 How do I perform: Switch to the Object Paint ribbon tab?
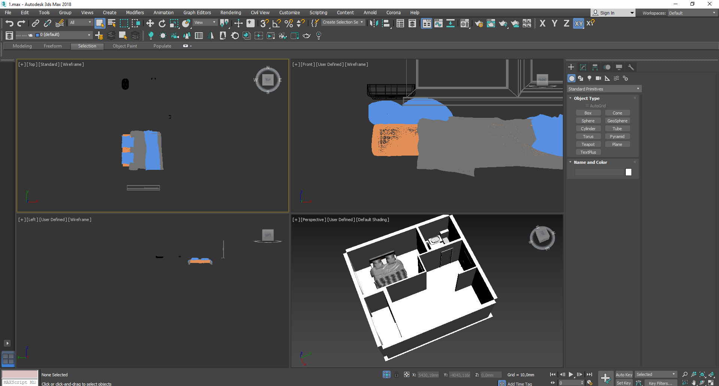pos(125,46)
